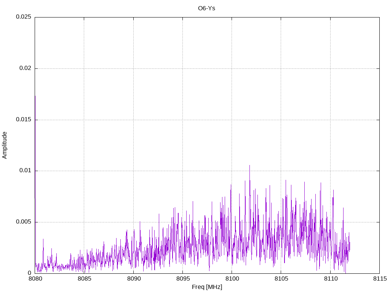Viewport: 390px width, 292px height.
Task: Click the Freq [MHz] x-axis label
Action: [207, 287]
